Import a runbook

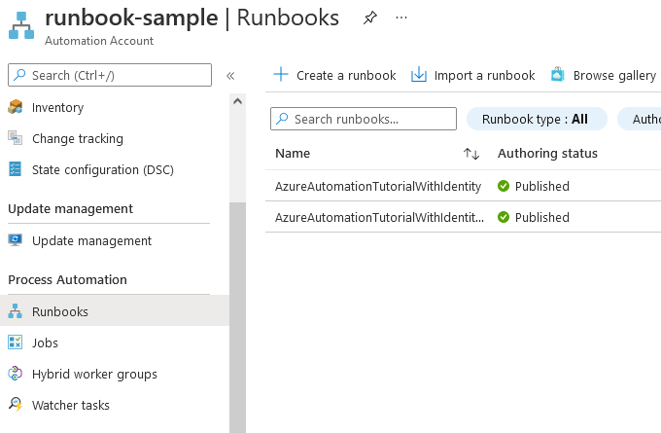click(473, 75)
